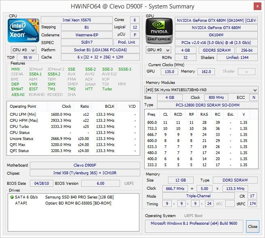This screenshot has width=265, height=238.
Task: Select the Uncore Status row
Action: (73, 139)
